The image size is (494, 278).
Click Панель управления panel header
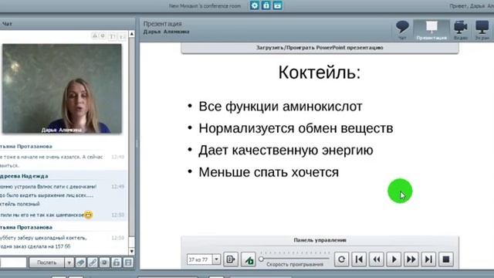[320, 240]
